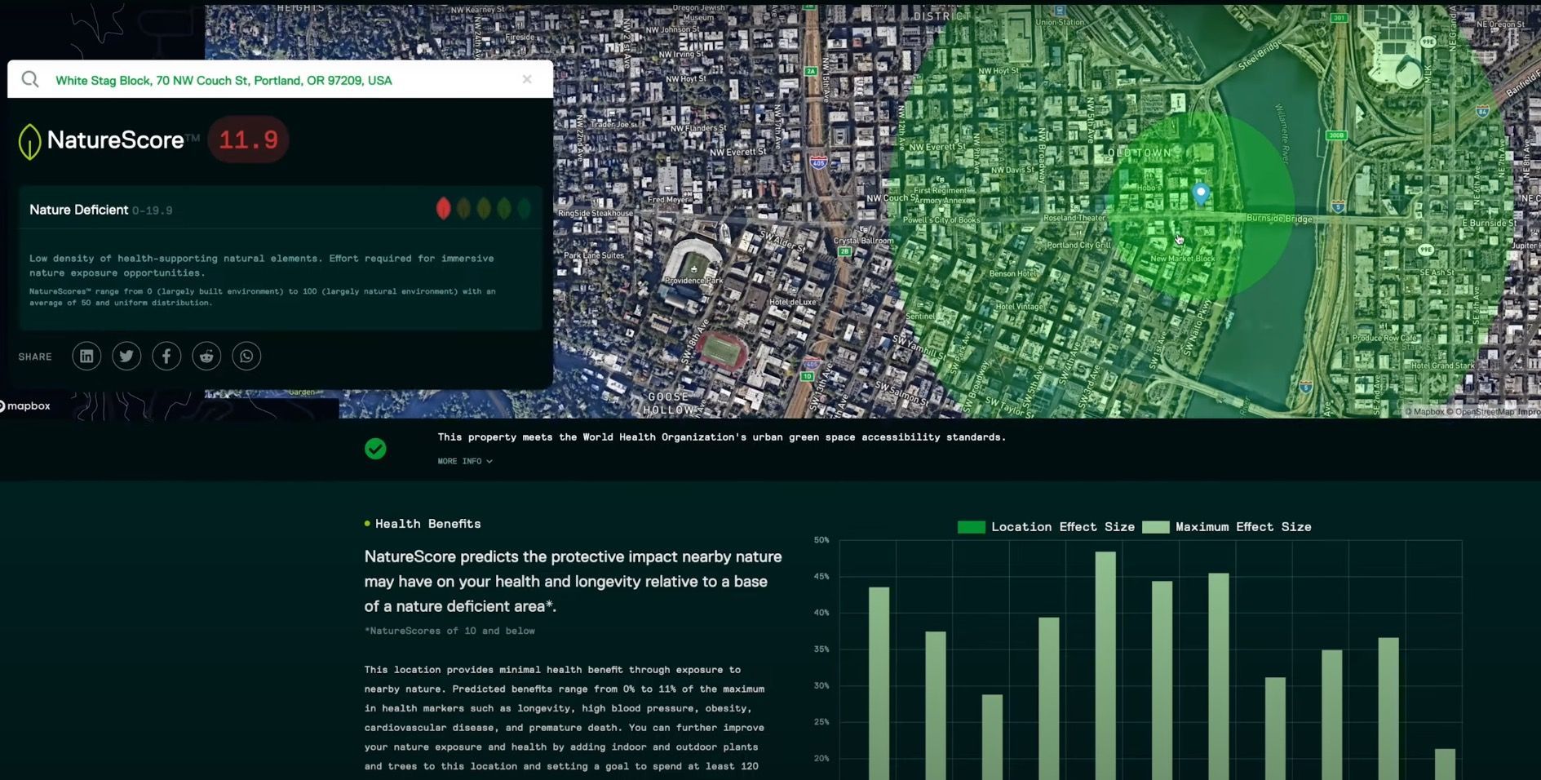
Task: Share the result via WhatsApp
Action: pos(246,356)
